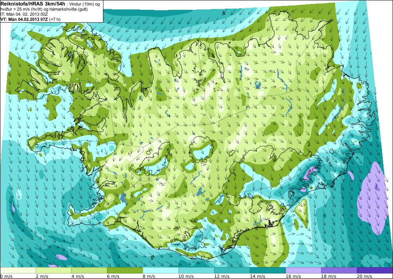Click the '(+7 h)' forecast offset text
This screenshot has width=393, height=279.
click(x=55, y=19)
